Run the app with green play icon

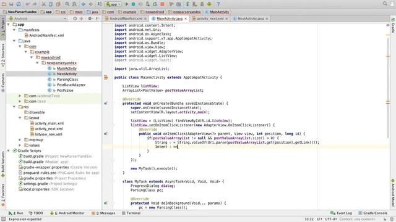127,4
